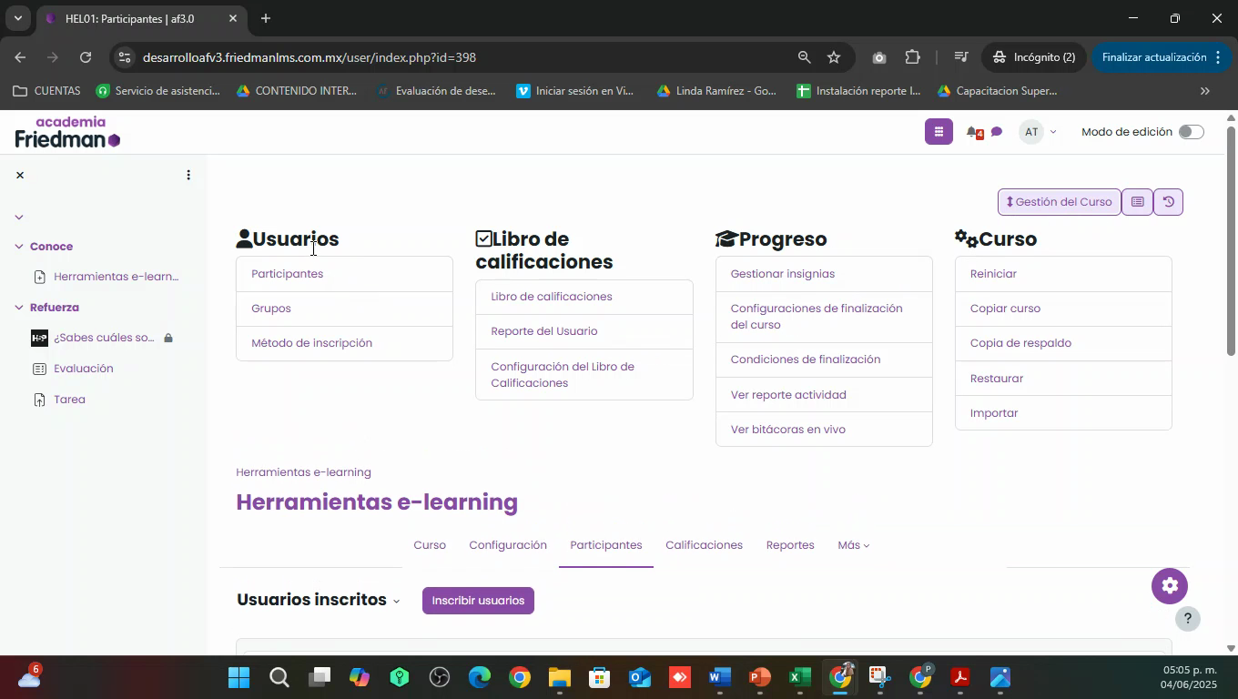Open Microsoft Edge from the taskbar

[479, 677]
